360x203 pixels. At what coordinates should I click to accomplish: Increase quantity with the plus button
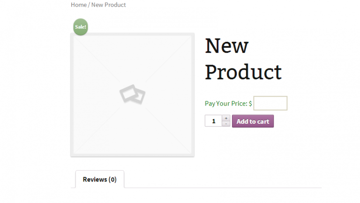[226, 118]
